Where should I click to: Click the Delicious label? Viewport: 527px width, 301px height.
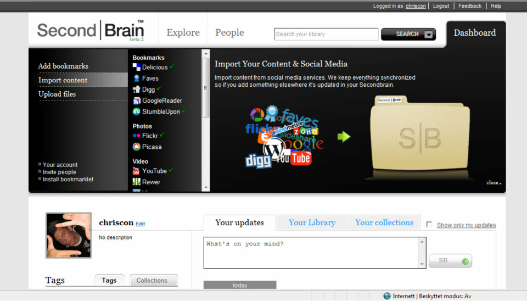pos(155,67)
